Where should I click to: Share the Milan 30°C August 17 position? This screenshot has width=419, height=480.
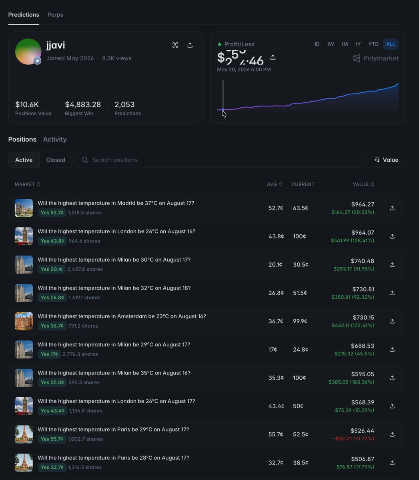(x=392, y=265)
